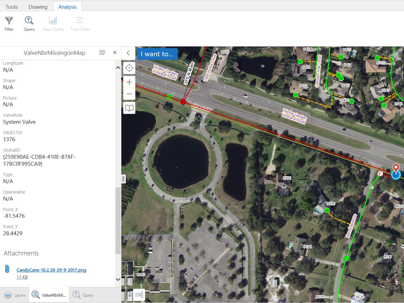Click the View Charts tool
The image size is (404, 303).
(53, 24)
